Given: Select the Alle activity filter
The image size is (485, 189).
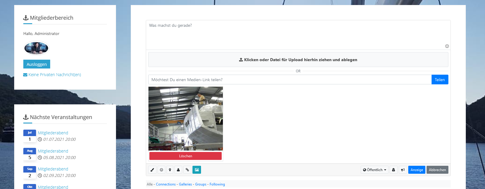Looking at the screenshot, I should [150, 184].
